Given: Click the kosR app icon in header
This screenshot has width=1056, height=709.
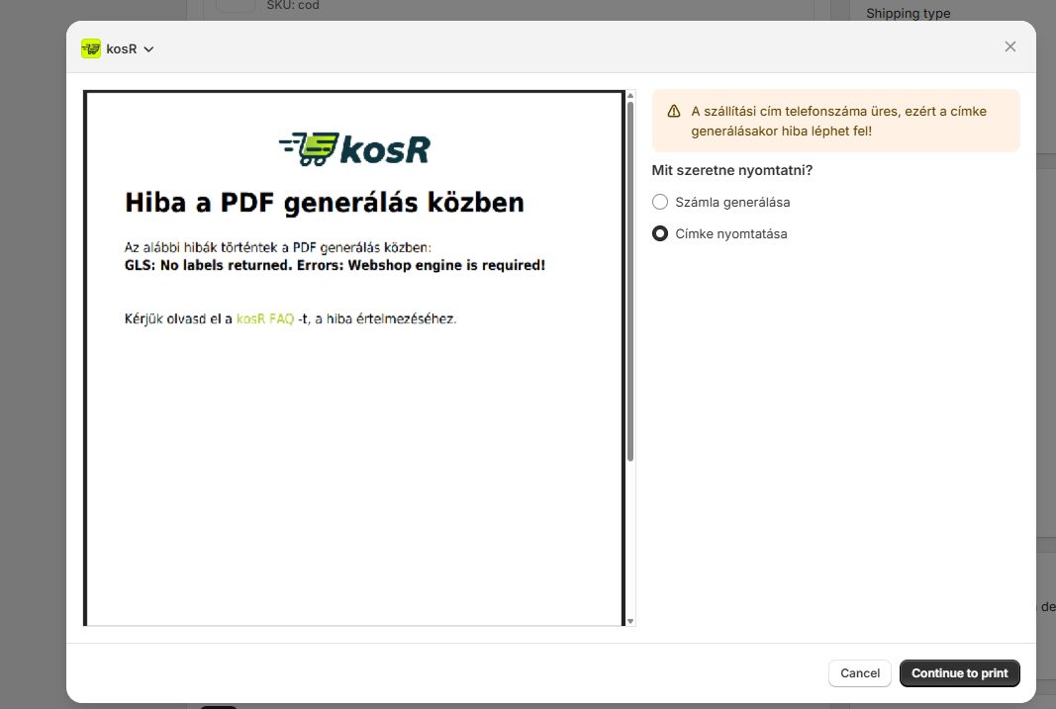Looking at the screenshot, I should pos(91,48).
